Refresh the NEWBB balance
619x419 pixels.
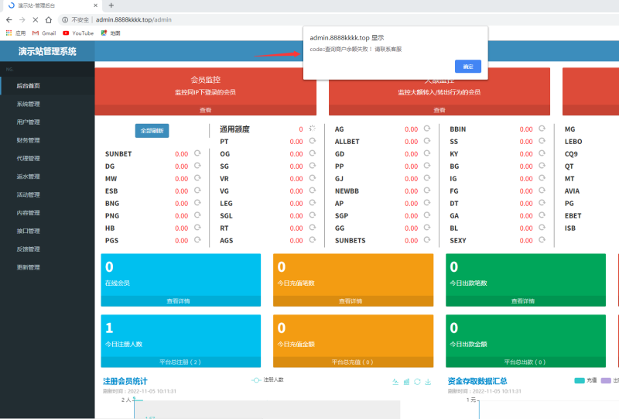point(427,191)
